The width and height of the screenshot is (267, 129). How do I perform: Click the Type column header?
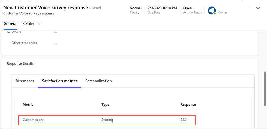pos(105,104)
